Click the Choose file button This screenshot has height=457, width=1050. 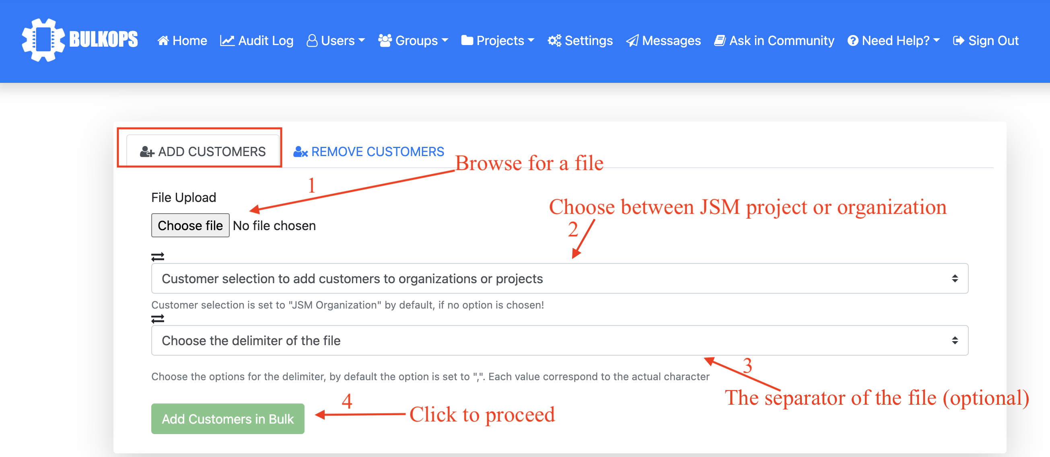pyautogui.click(x=190, y=225)
